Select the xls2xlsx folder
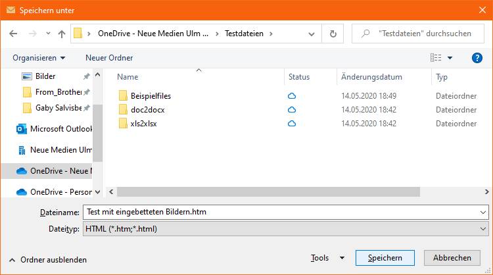This screenshot has height=275, width=493. coord(143,124)
